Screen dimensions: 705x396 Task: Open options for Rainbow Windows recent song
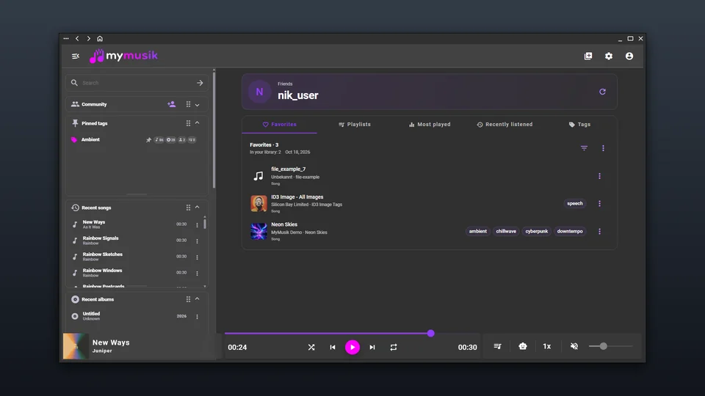coord(197,273)
